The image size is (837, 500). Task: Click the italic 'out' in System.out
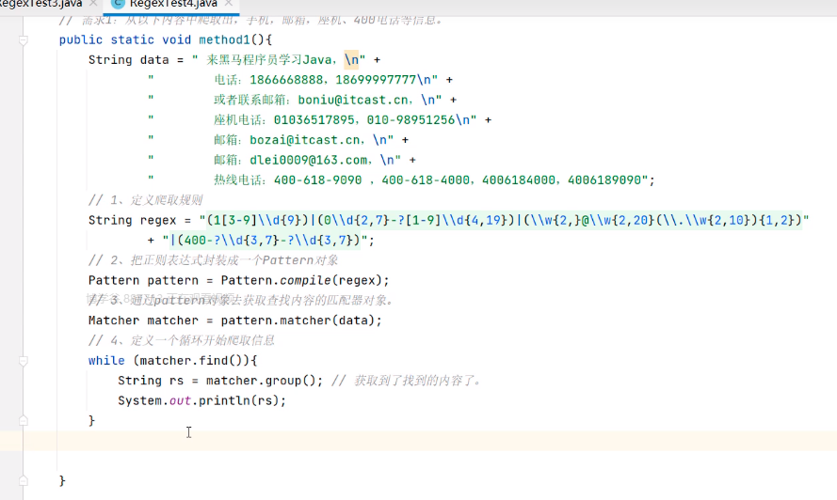(x=180, y=400)
